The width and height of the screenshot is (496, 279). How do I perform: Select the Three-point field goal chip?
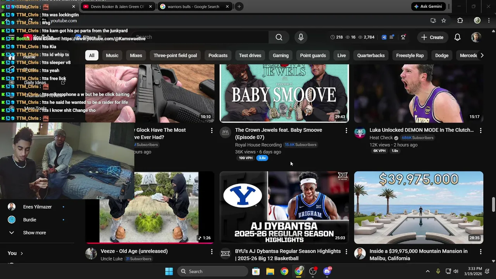(x=175, y=55)
